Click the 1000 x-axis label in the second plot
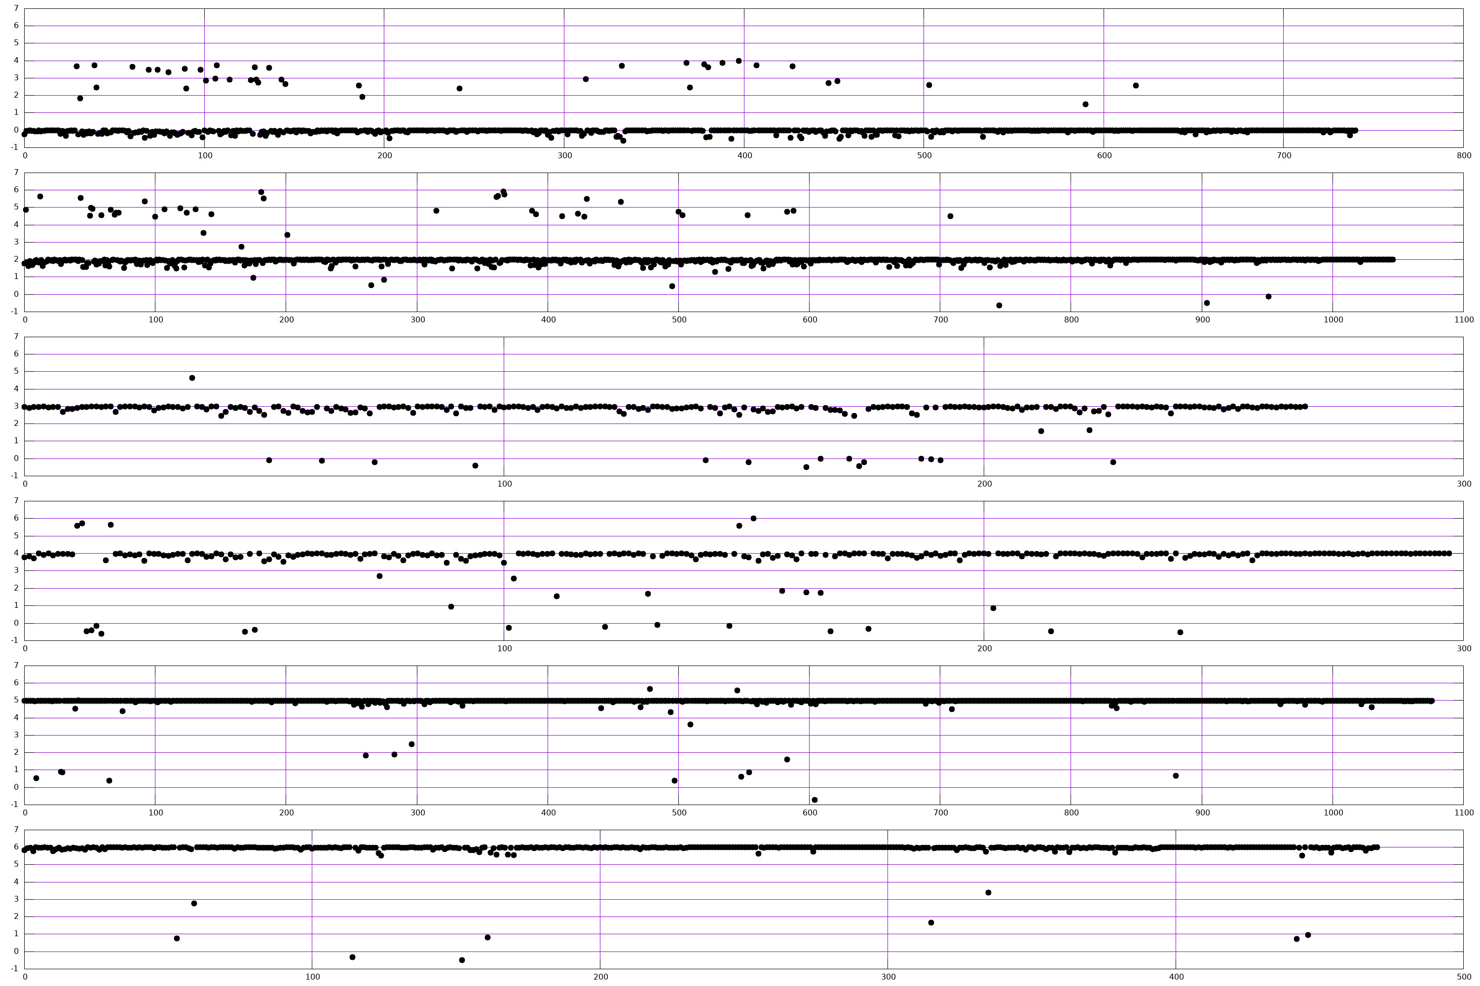The image size is (1480, 986). 1333,319
